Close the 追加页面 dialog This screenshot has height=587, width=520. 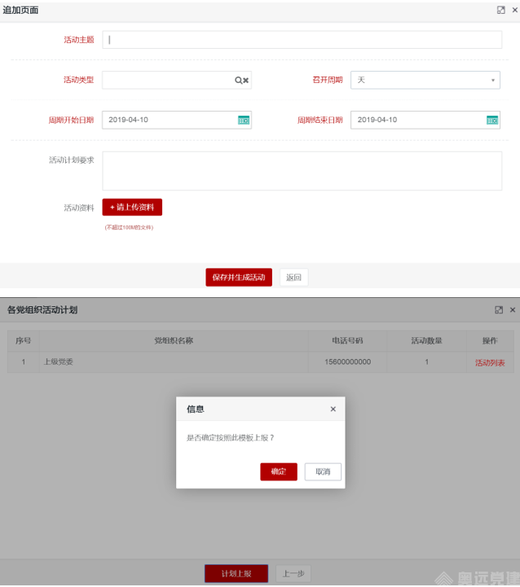pos(515,10)
